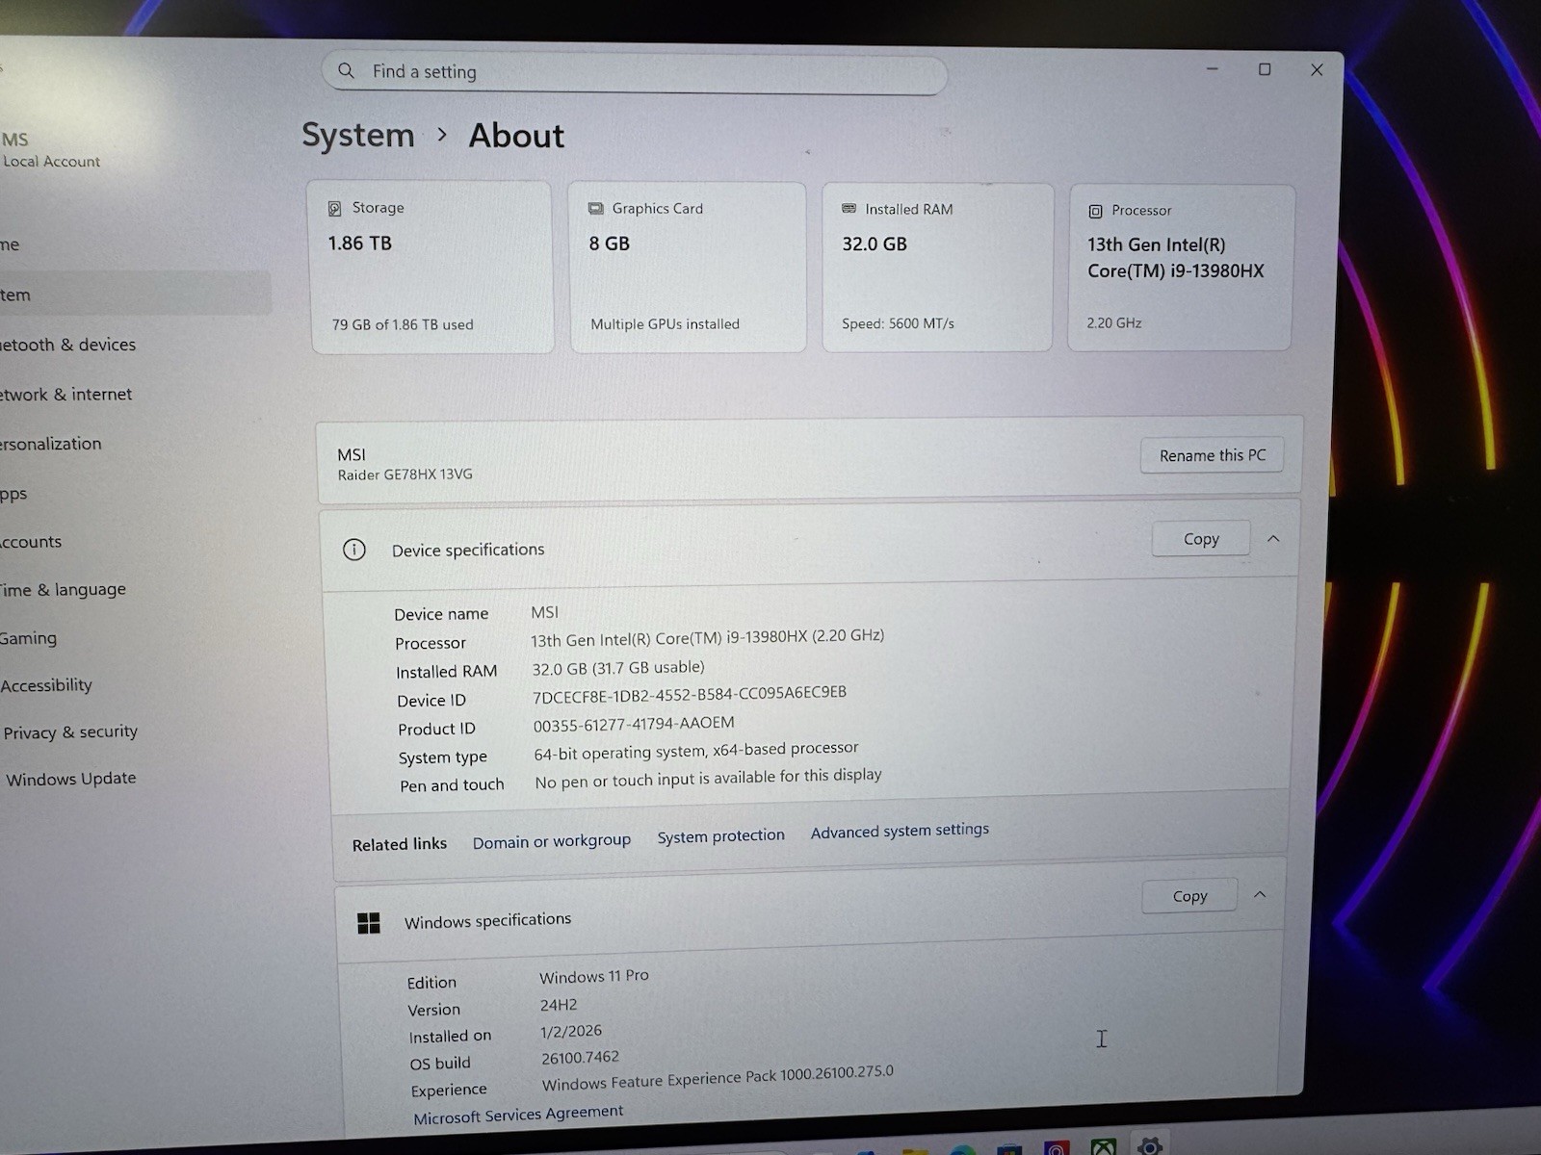Open the Xbox app on the taskbar
The width and height of the screenshot is (1541, 1155).
(x=1103, y=1146)
